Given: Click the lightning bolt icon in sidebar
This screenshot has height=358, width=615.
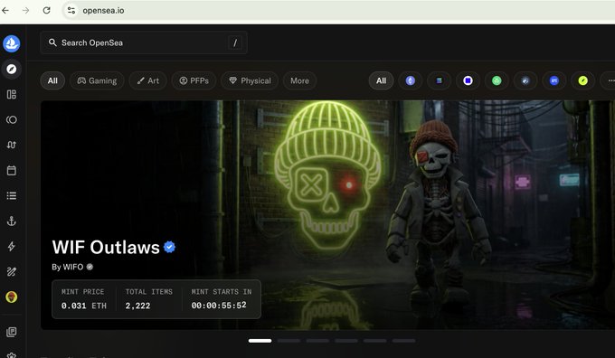Looking at the screenshot, I should 12,246.
